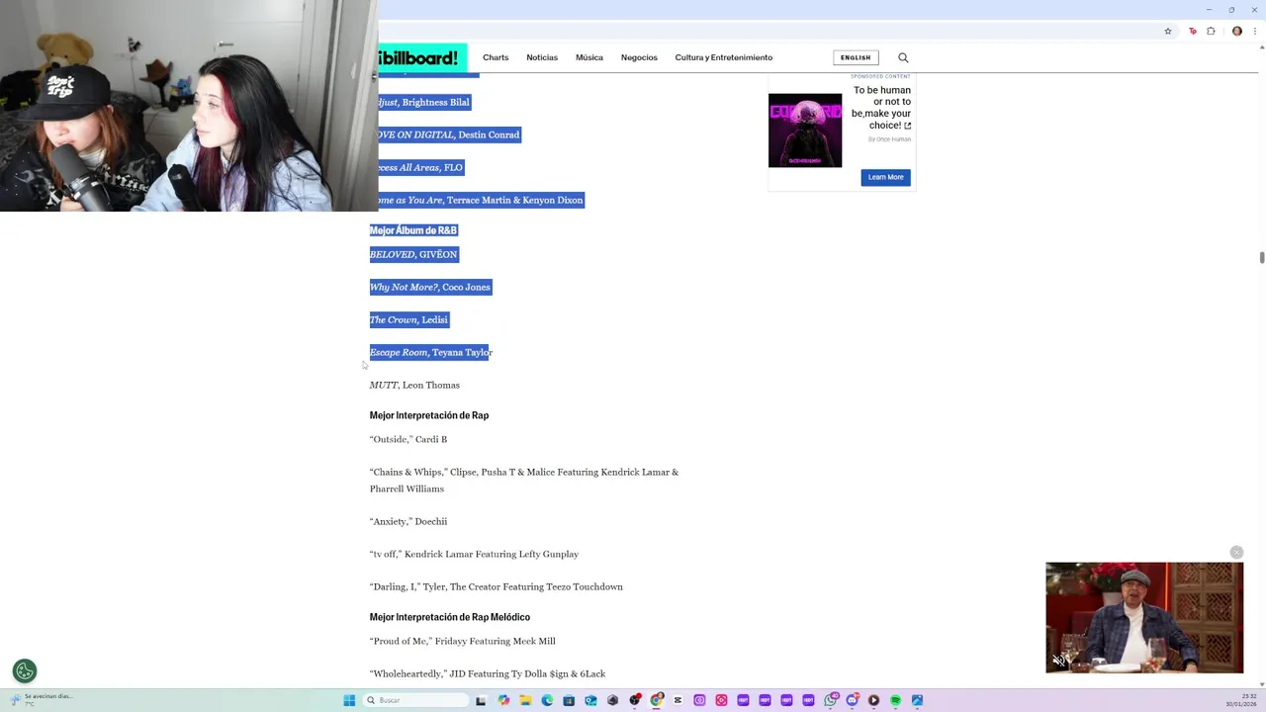The height and width of the screenshot is (712, 1266).
Task: Open Spotify from the taskbar
Action: coord(895,700)
